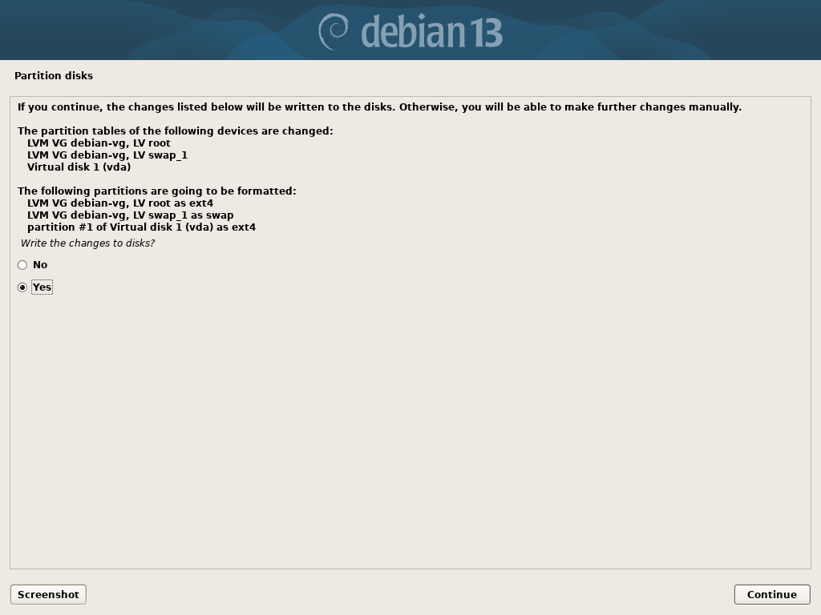The height and width of the screenshot is (615, 821).
Task: Click the "debian" wordmark in the header
Action: pos(412,31)
